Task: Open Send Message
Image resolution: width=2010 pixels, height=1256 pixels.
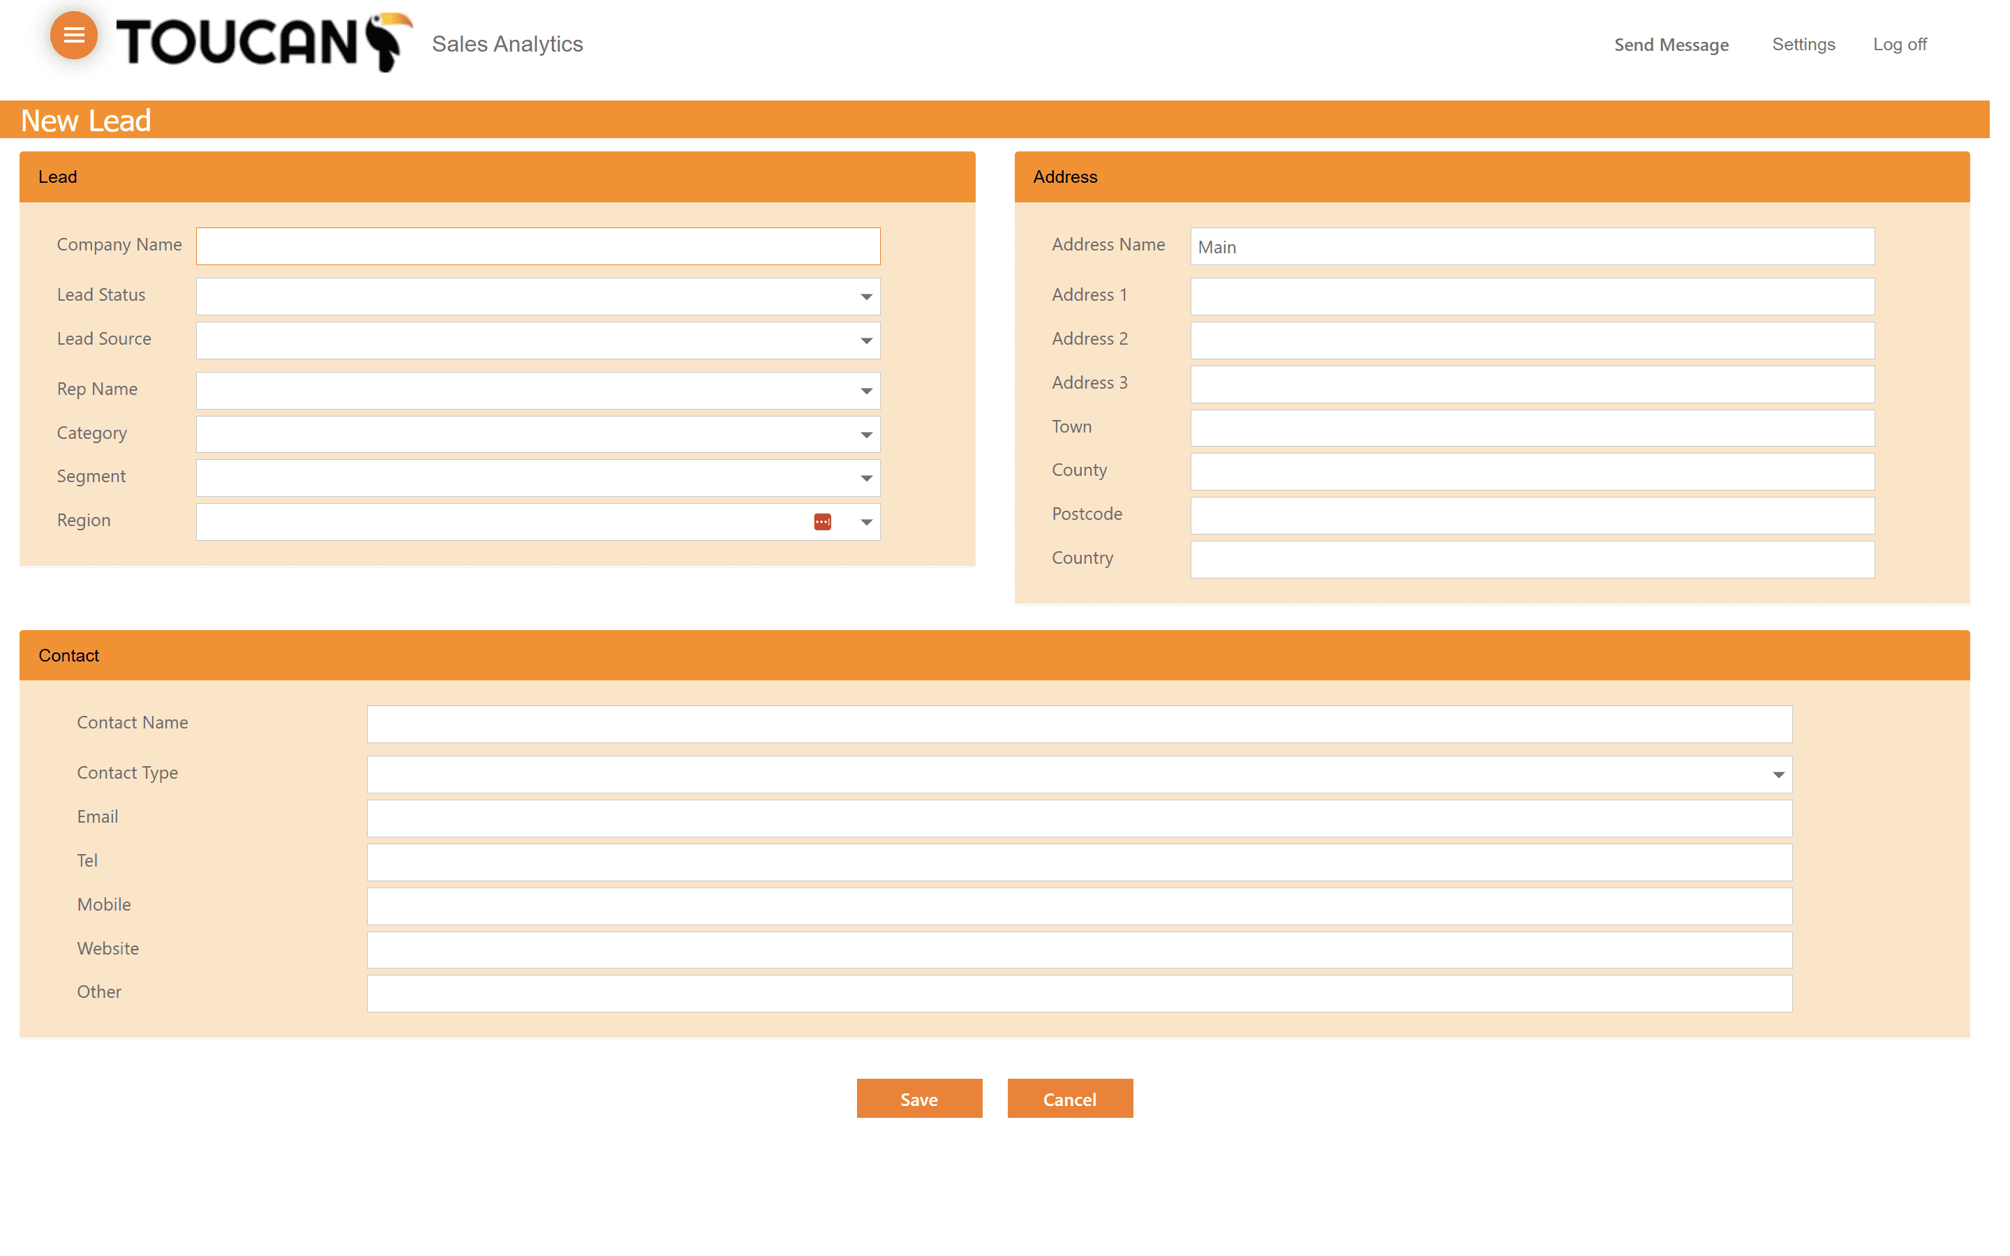Action: click(1671, 45)
